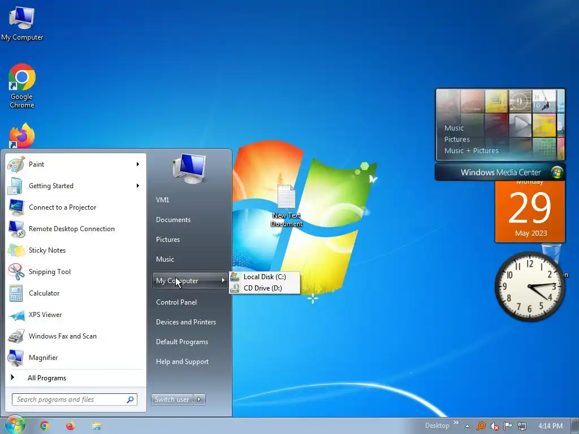The width and height of the screenshot is (579, 434).
Task: Click the user account picture in Start menu
Action: point(189,169)
